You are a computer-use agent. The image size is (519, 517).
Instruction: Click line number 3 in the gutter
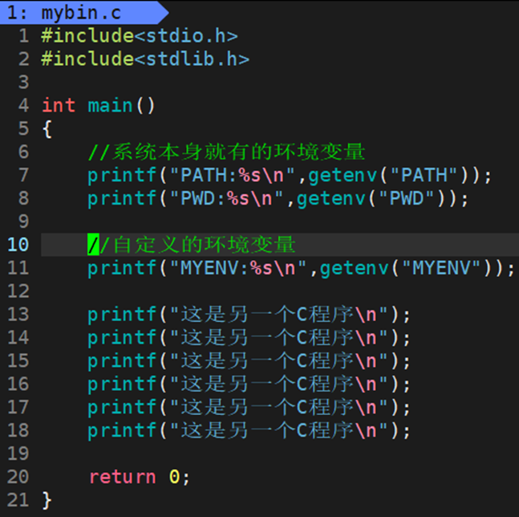tap(24, 82)
